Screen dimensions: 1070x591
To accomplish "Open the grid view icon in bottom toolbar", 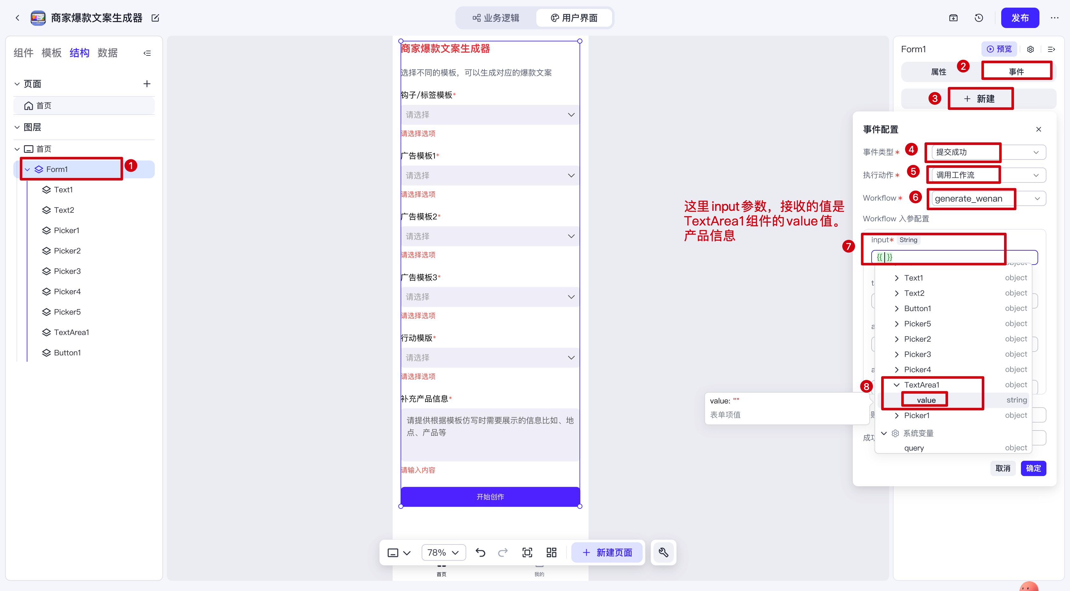I will point(551,552).
